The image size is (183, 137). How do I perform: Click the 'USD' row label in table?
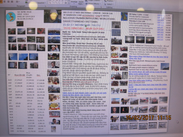coord(12,131)
